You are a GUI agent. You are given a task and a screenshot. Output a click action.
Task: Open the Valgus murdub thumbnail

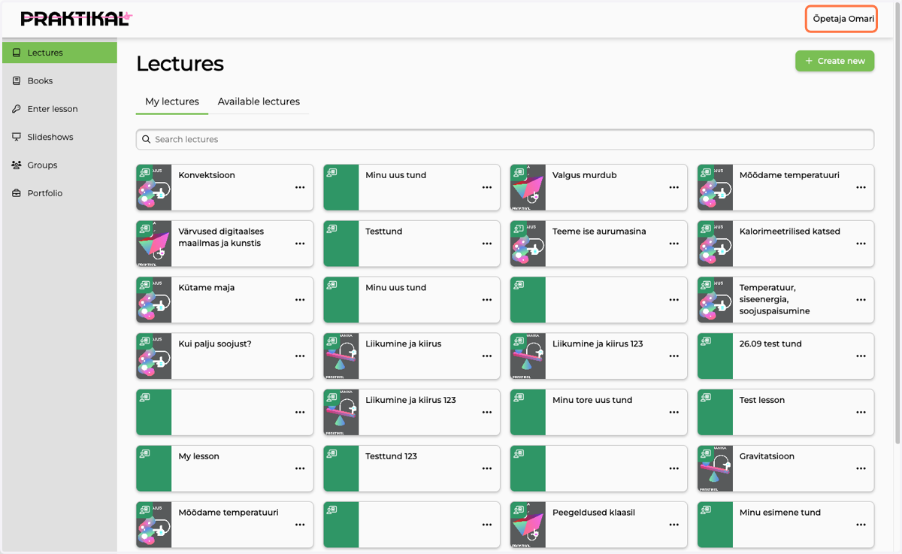coord(528,187)
